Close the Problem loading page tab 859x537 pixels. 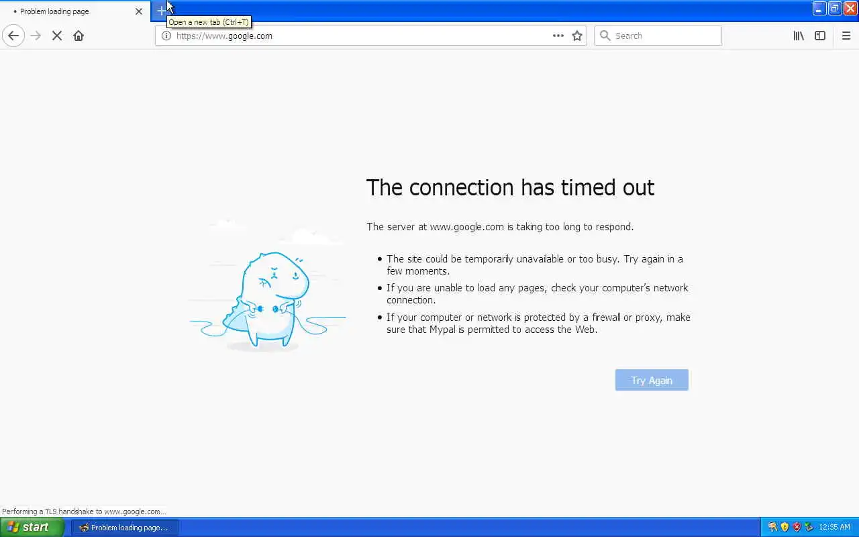tap(139, 11)
